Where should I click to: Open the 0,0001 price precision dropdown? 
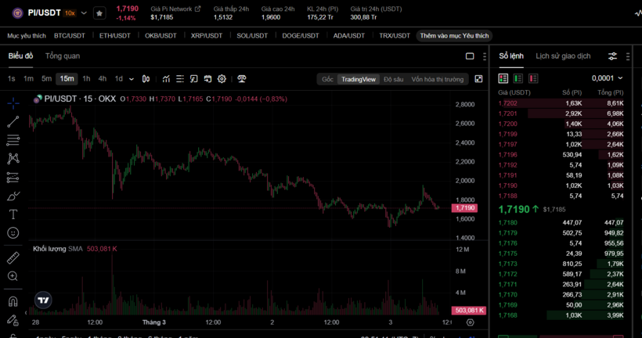tap(607, 78)
